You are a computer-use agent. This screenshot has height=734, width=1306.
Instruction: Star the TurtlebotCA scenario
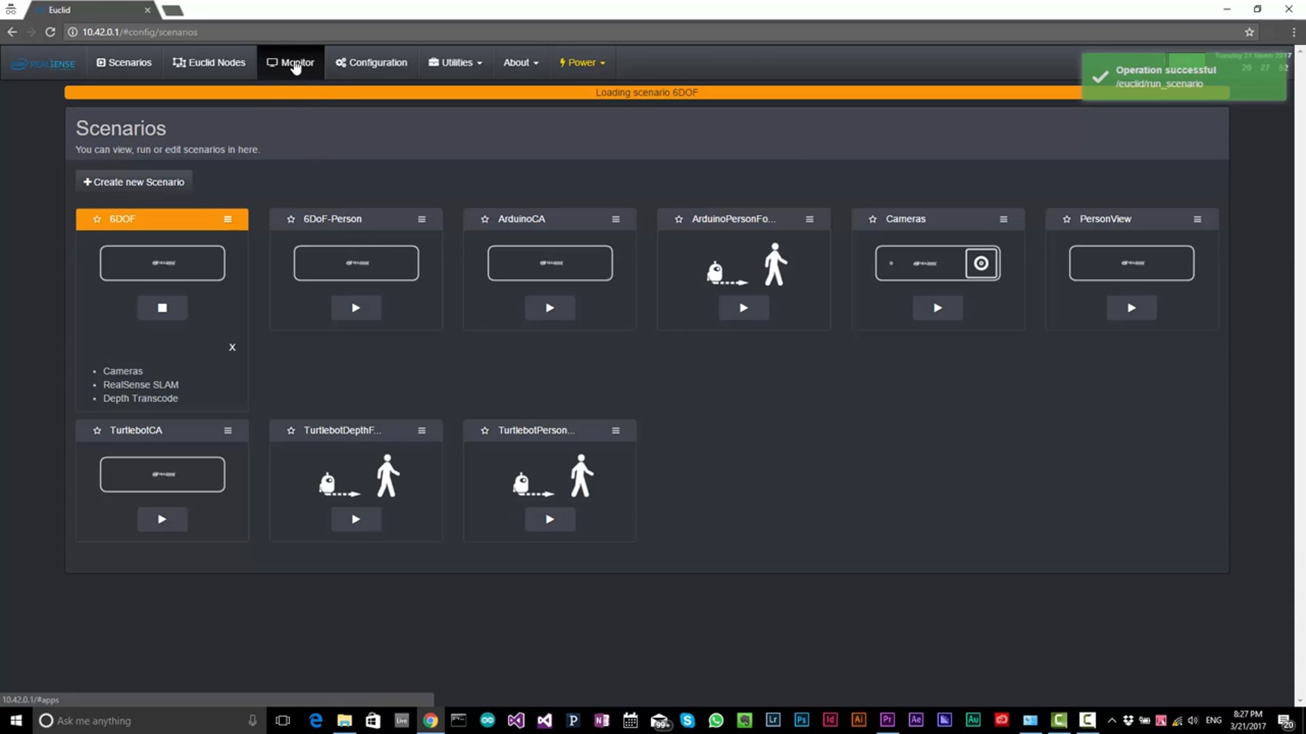[97, 431]
